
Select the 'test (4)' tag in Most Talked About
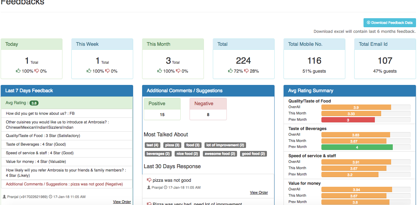point(152,145)
